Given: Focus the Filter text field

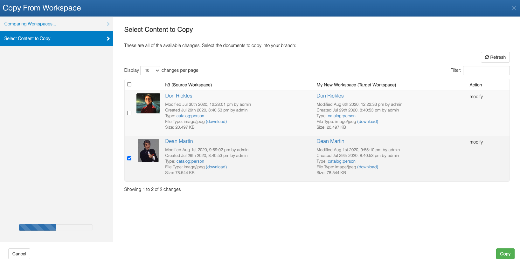Looking at the screenshot, I should click(486, 71).
